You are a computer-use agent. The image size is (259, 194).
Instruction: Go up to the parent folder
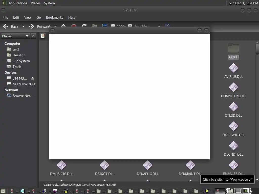(x=63, y=26)
